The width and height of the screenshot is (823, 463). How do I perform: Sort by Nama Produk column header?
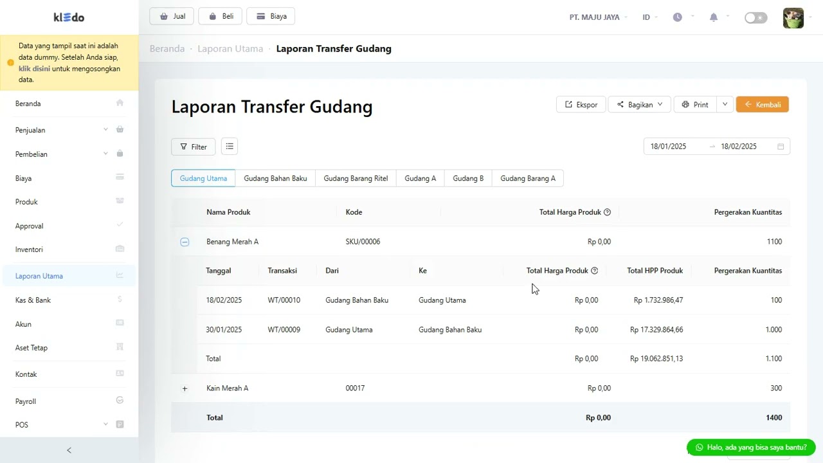point(228,212)
